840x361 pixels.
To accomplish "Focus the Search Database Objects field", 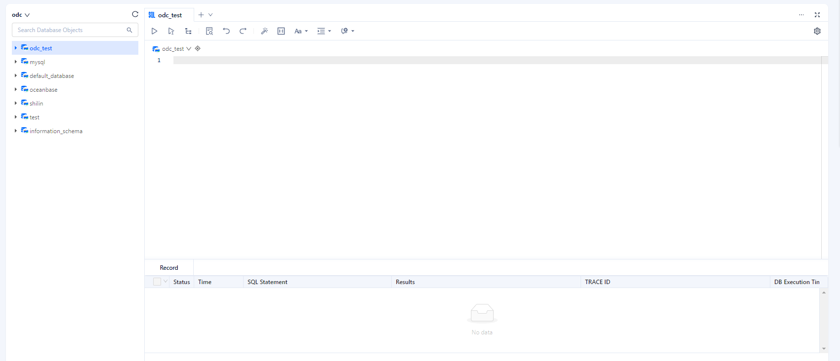I will [75, 30].
